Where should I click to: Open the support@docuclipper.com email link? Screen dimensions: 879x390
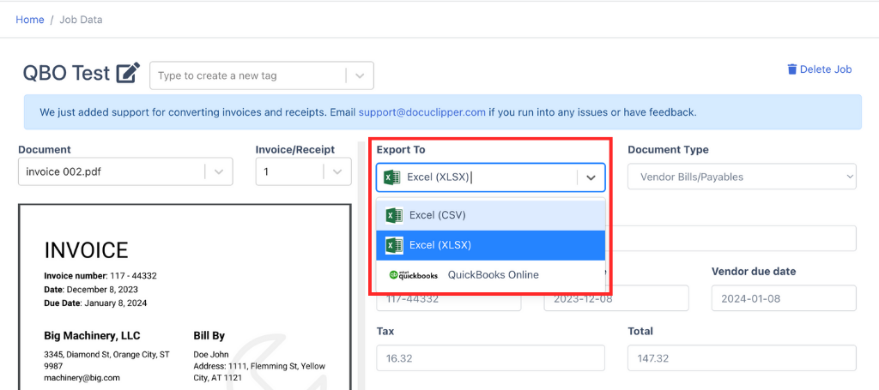pos(422,112)
